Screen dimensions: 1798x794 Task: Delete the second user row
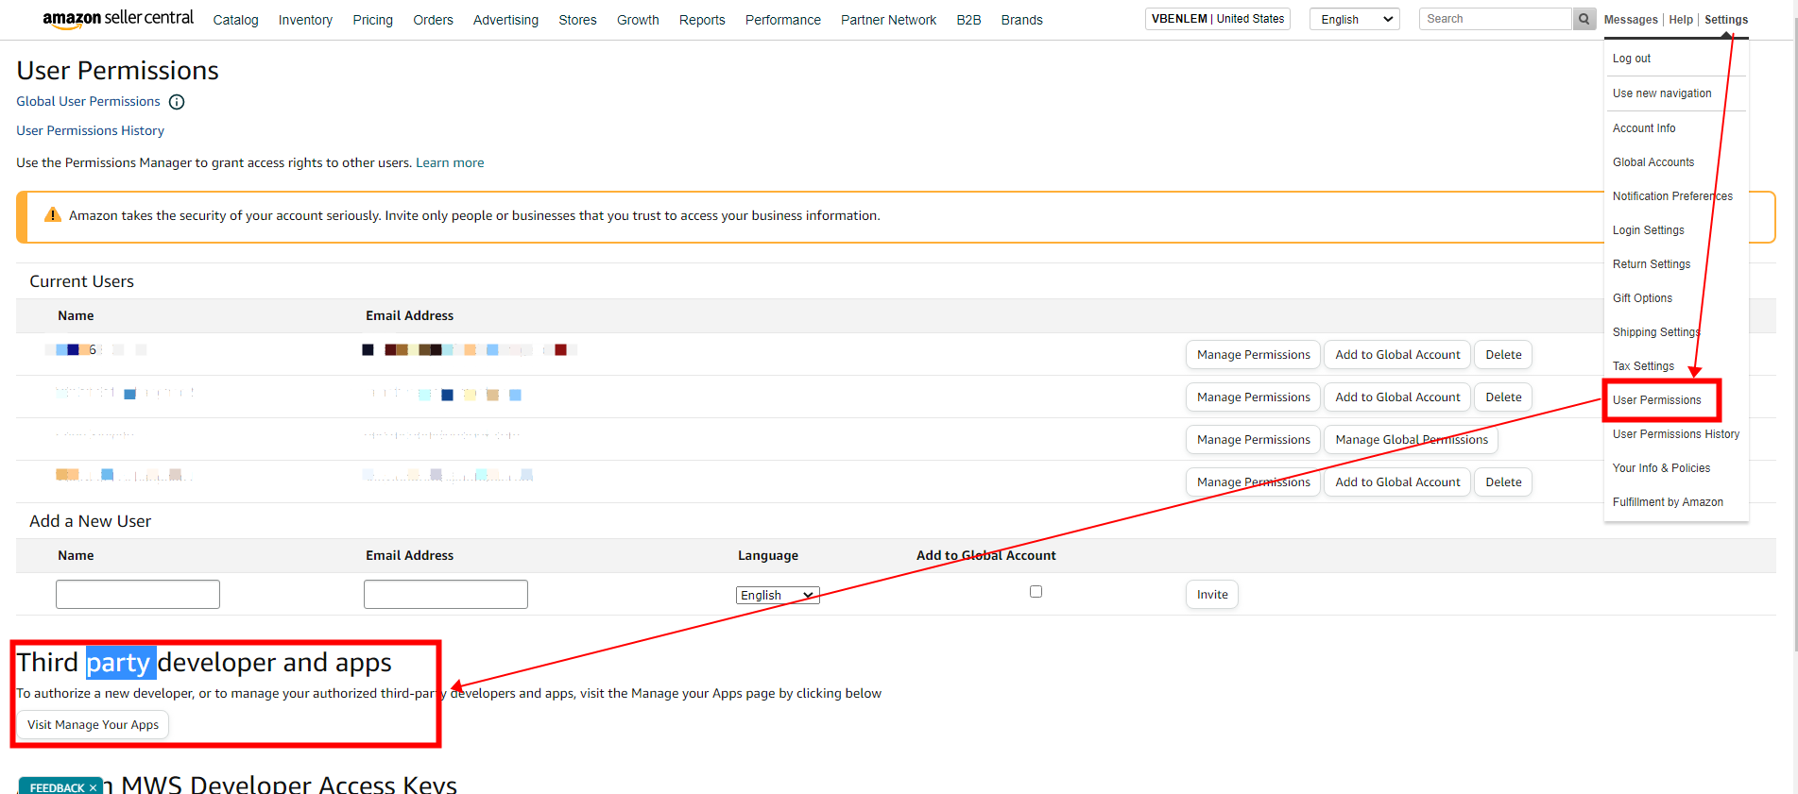coord(1503,397)
